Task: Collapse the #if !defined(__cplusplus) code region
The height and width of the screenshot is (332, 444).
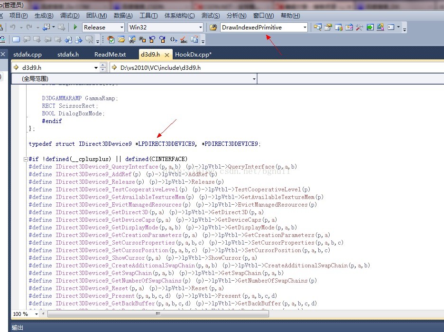Action: (26, 159)
